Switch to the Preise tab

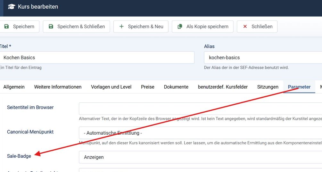[147, 87]
